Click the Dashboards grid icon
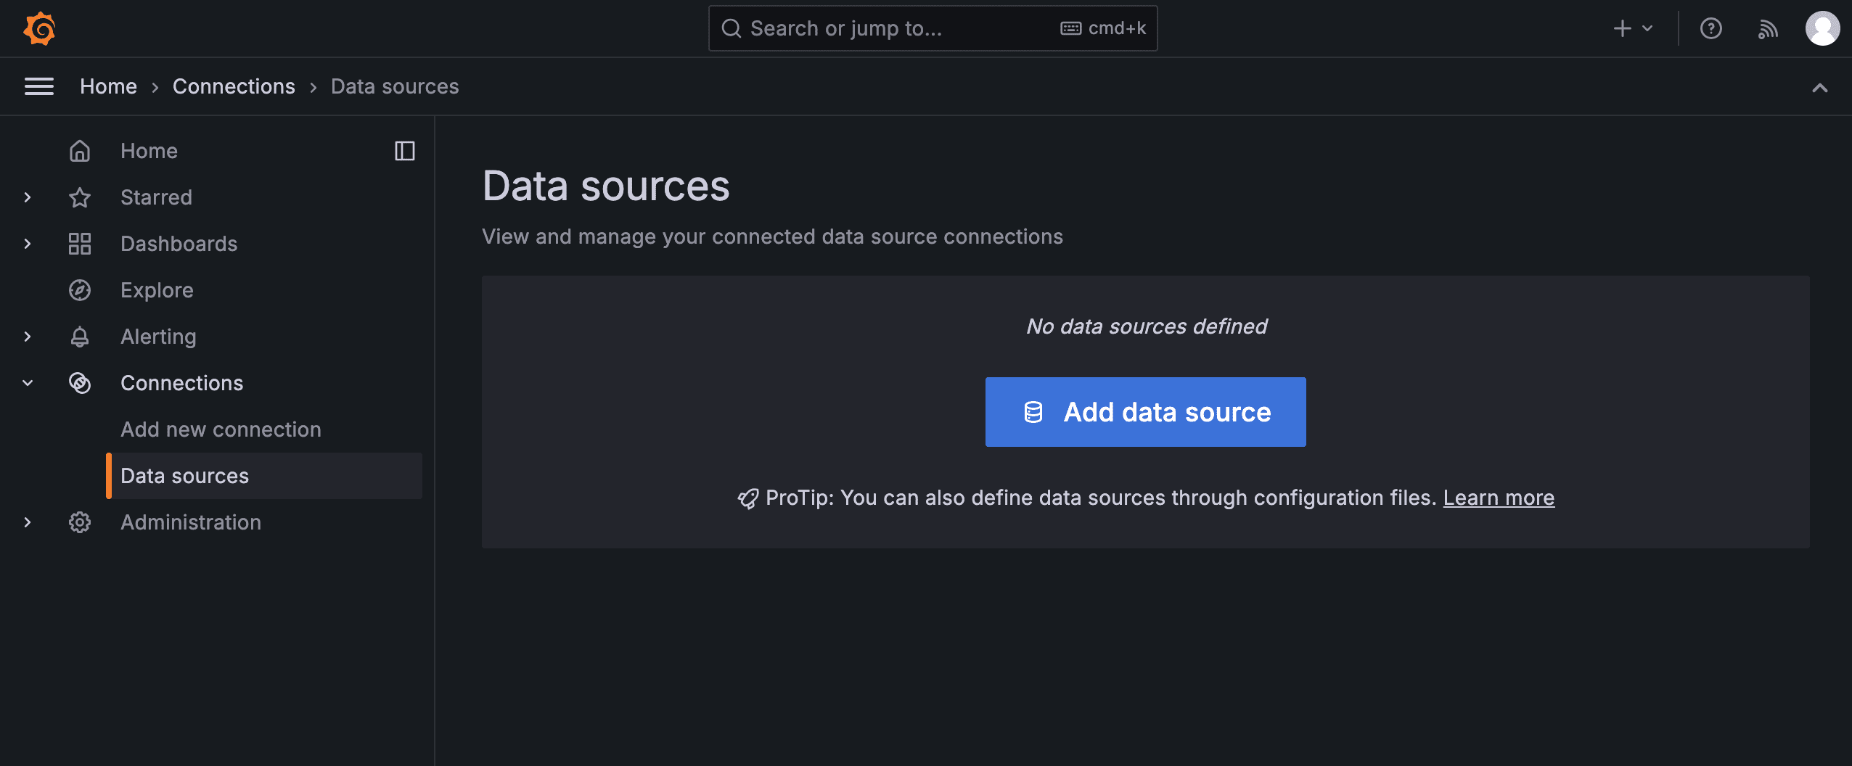This screenshot has height=766, width=1852. [x=80, y=244]
